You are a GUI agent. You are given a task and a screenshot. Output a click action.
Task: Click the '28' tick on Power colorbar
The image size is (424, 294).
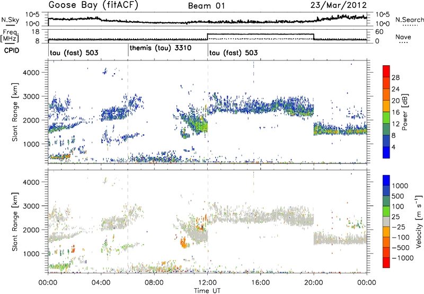tap(395, 77)
